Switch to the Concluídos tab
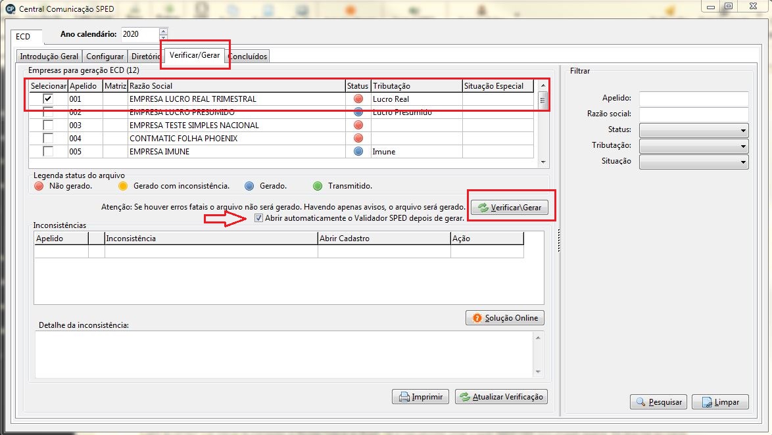772x435 pixels. 247,57
